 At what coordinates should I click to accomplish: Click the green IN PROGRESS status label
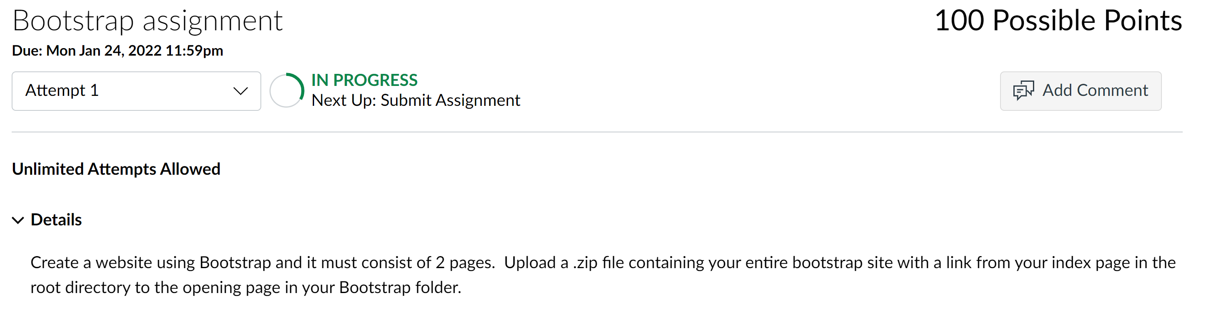pyautogui.click(x=365, y=80)
